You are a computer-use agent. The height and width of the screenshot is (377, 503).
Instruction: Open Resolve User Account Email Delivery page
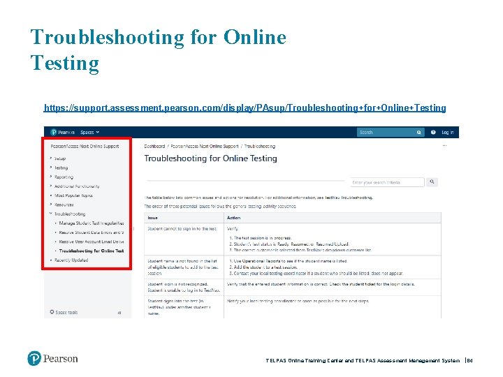pos(92,242)
